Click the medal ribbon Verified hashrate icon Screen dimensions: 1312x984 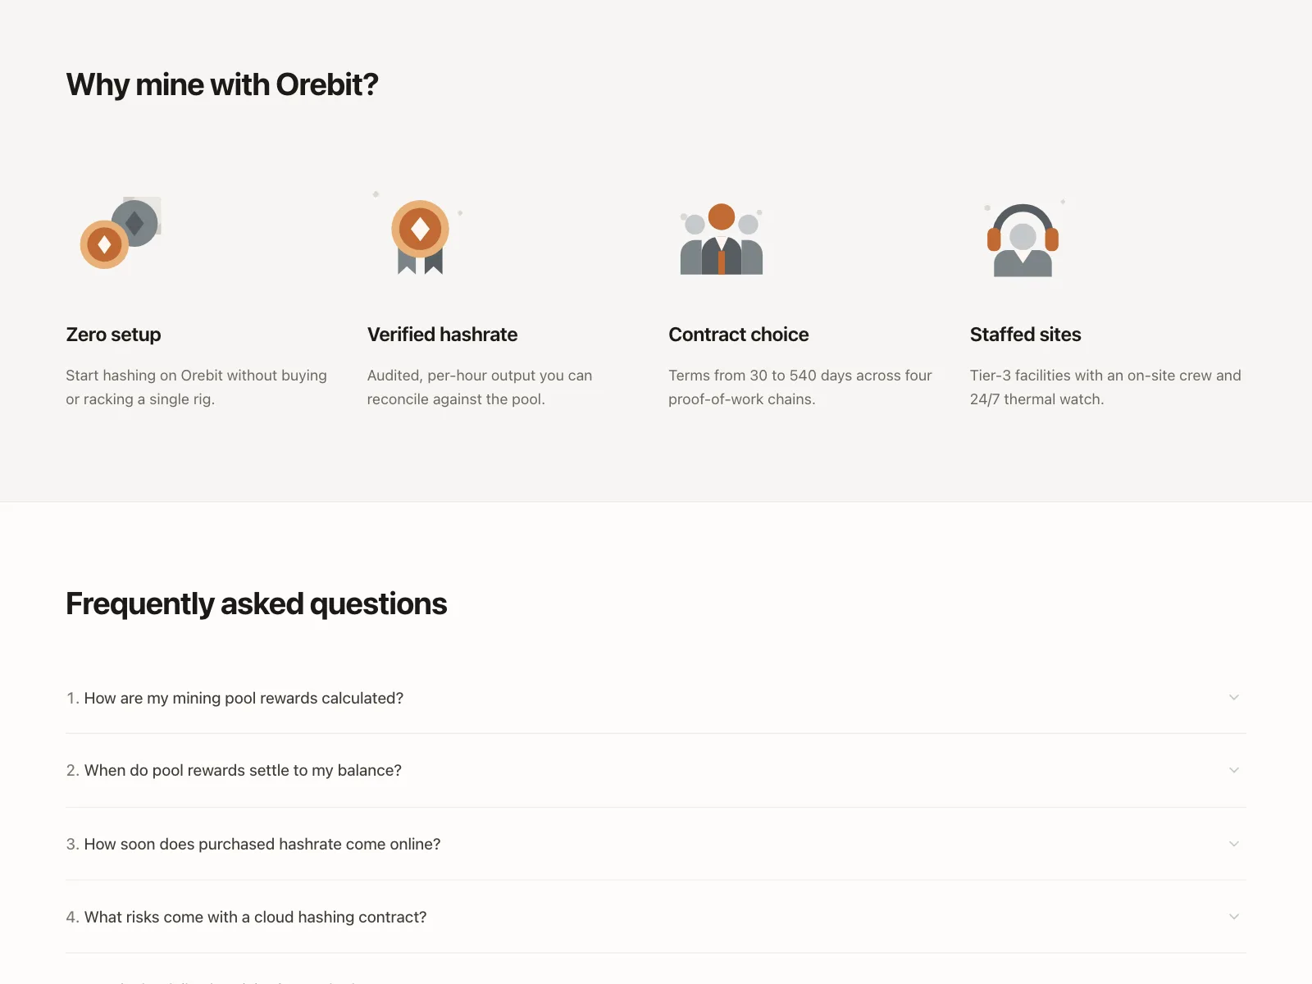(x=420, y=236)
